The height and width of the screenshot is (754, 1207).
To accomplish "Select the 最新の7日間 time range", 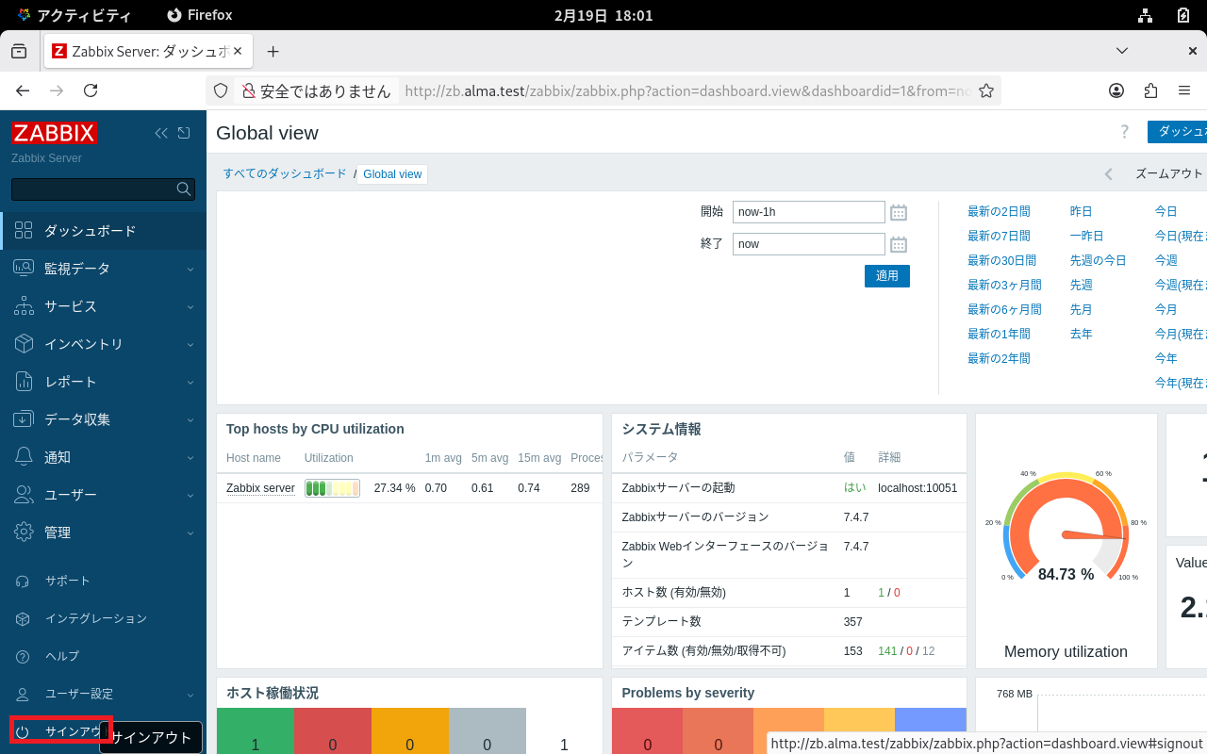I will click(999, 236).
